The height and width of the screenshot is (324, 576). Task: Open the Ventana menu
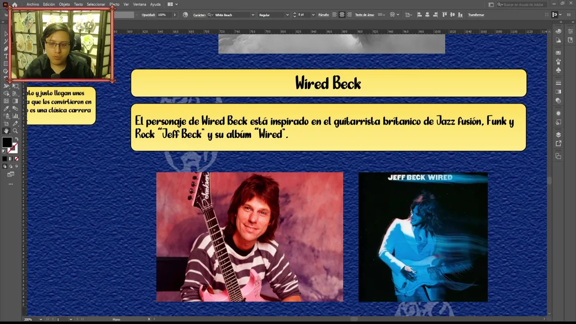pyautogui.click(x=139, y=4)
